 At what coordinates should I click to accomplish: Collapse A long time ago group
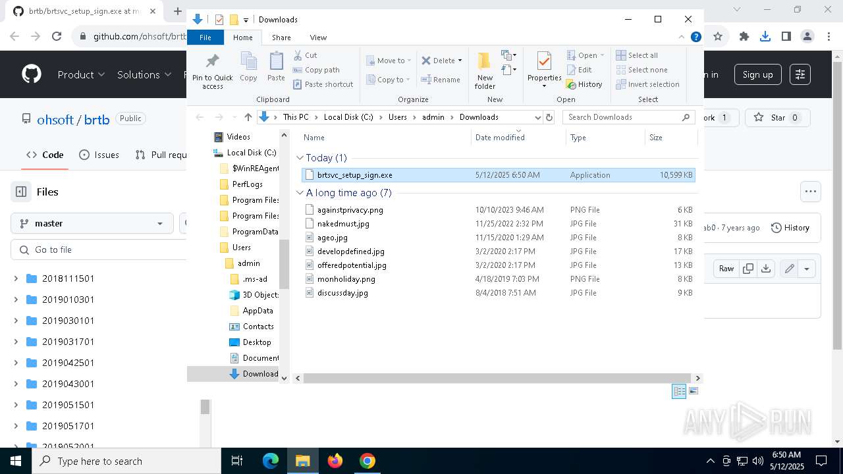(x=300, y=193)
